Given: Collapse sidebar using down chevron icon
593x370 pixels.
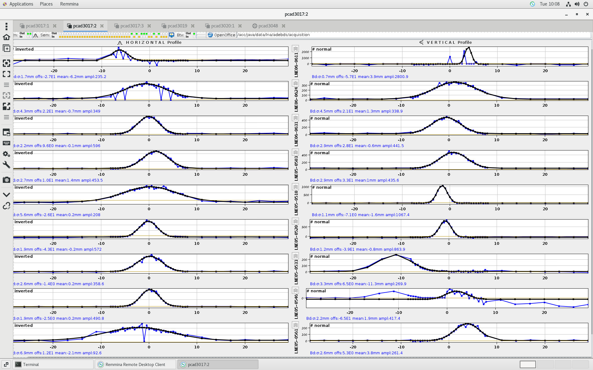Looking at the screenshot, I should (x=6, y=195).
